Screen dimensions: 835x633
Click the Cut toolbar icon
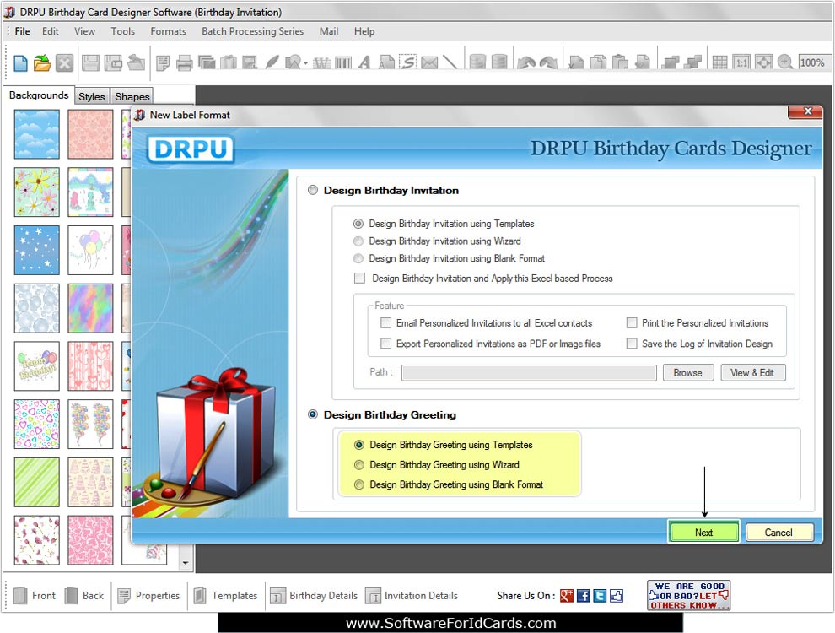(x=576, y=62)
